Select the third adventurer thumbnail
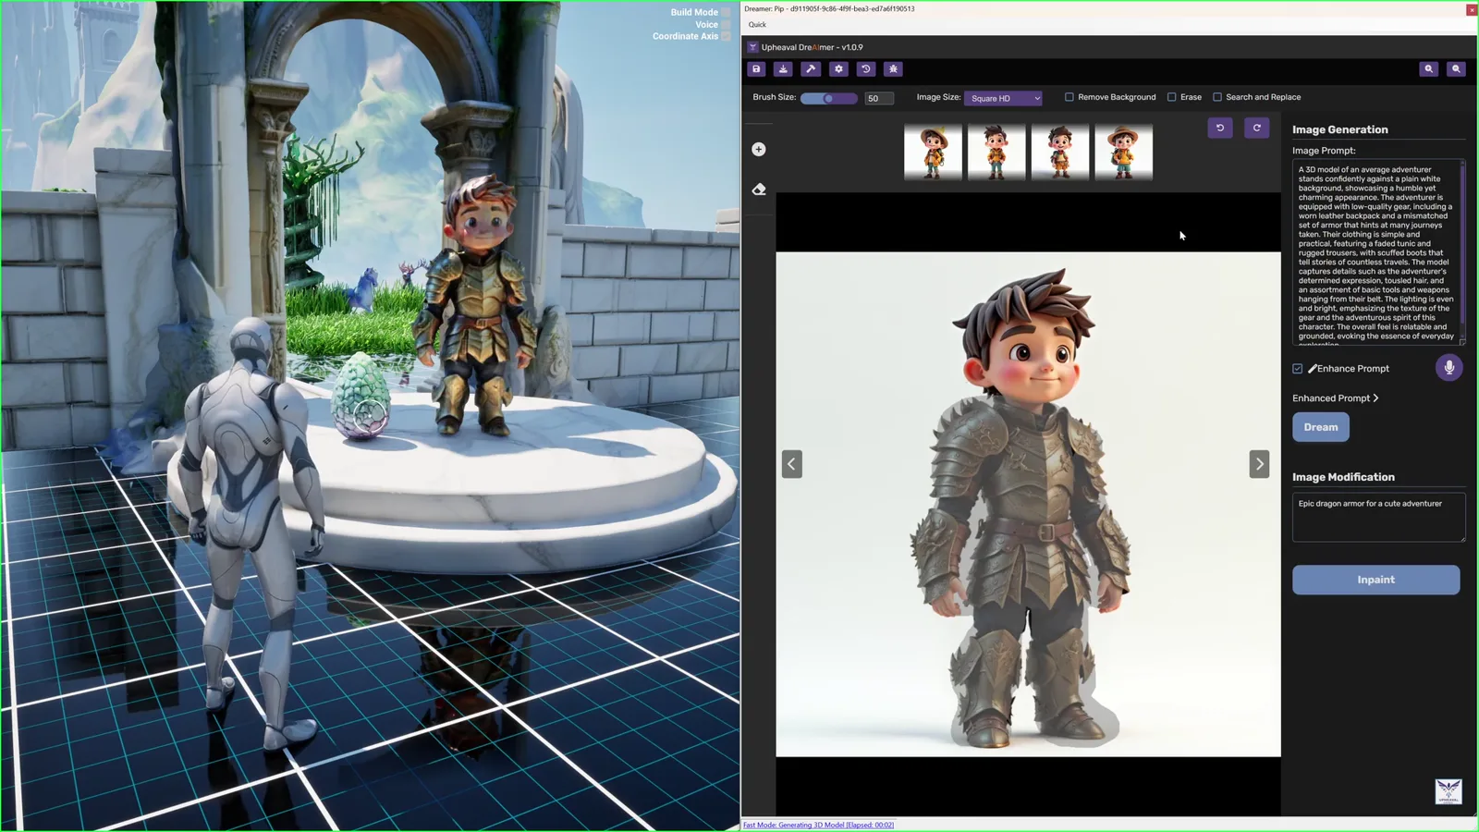This screenshot has height=832, width=1479. 1060,152
